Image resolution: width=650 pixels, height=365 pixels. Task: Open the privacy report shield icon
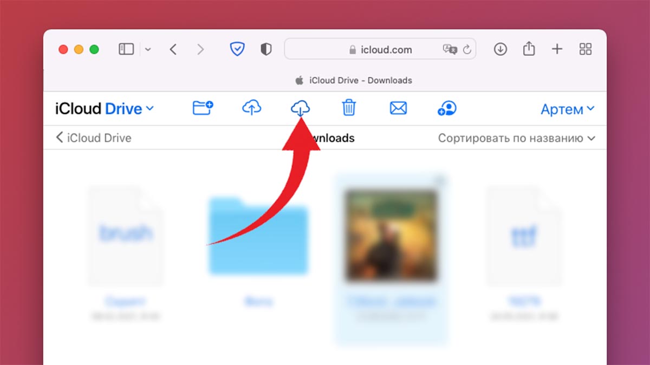(265, 49)
